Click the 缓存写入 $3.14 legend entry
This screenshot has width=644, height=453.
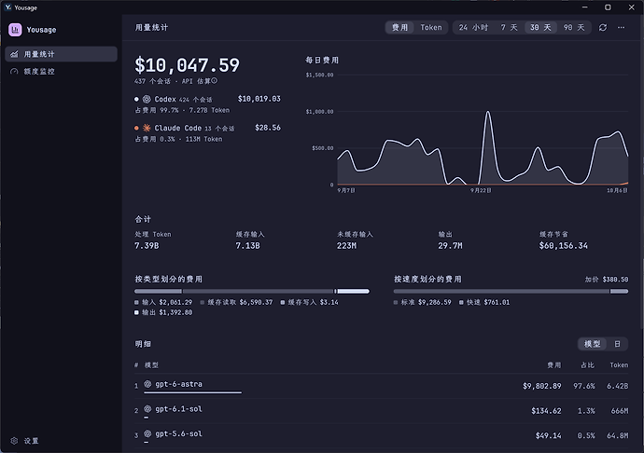tap(310, 302)
